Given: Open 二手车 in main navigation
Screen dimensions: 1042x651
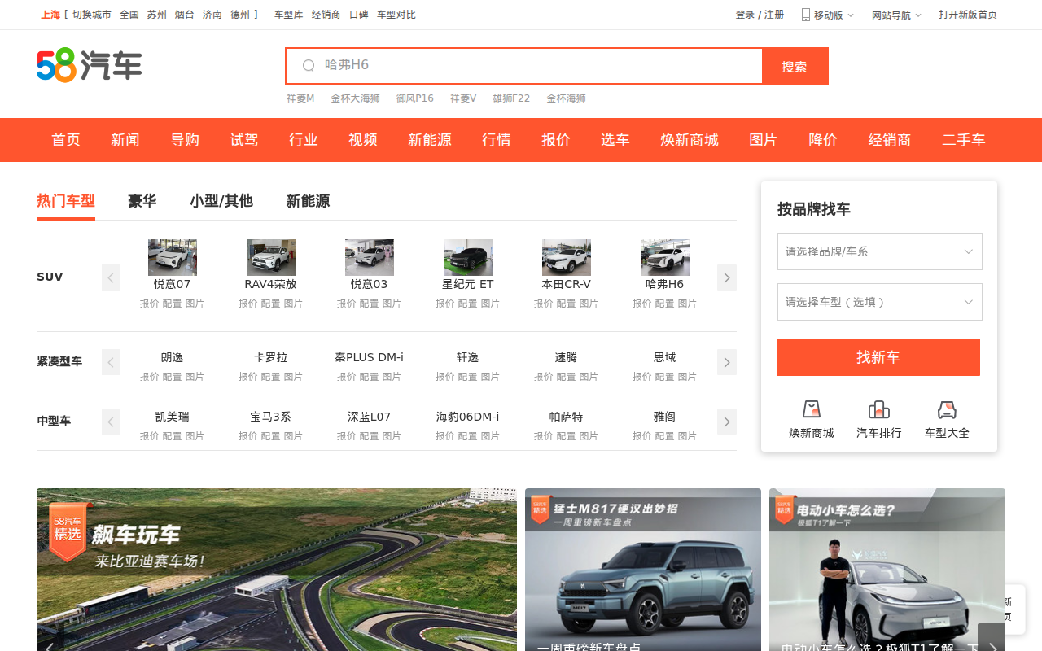Looking at the screenshot, I should (964, 140).
